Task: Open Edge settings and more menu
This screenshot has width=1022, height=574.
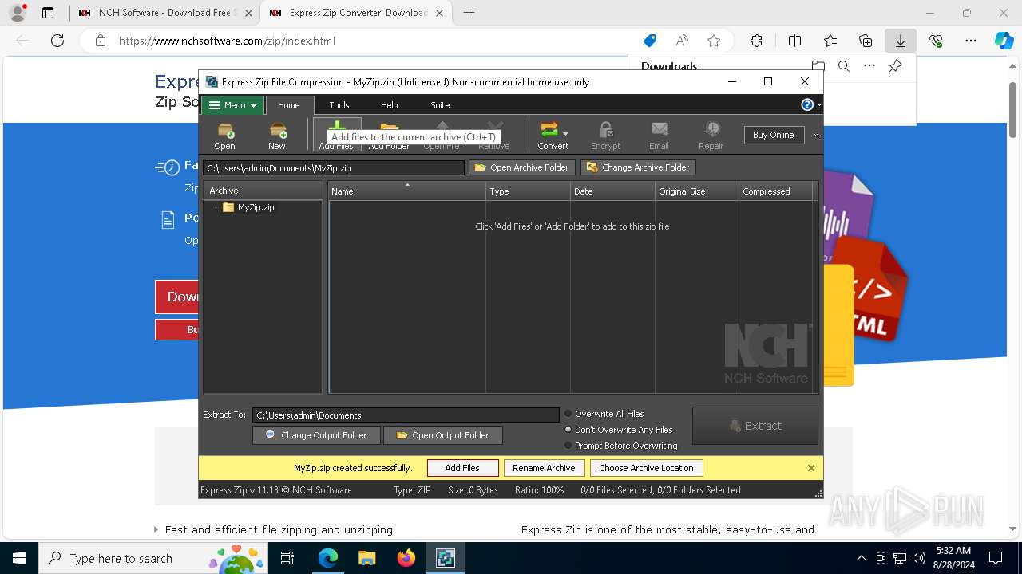Action: coord(971,41)
